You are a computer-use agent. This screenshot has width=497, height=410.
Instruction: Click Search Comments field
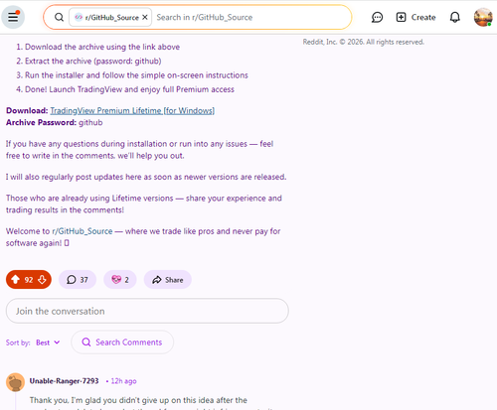click(x=122, y=342)
